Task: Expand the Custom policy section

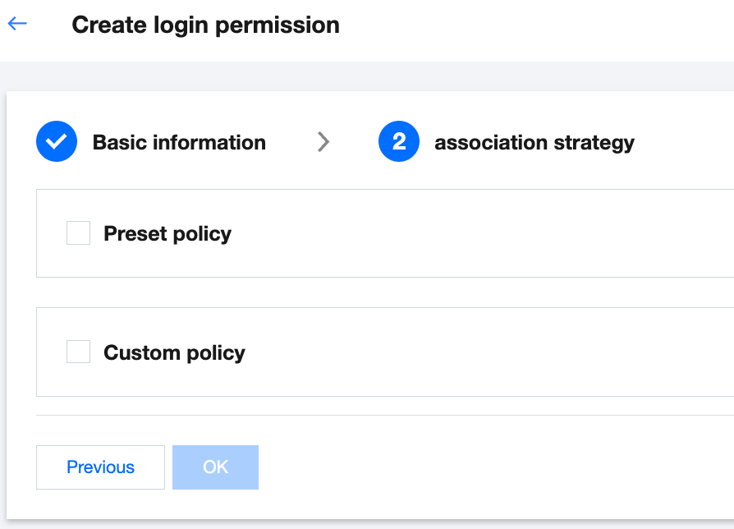Action: [x=173, y=352]
